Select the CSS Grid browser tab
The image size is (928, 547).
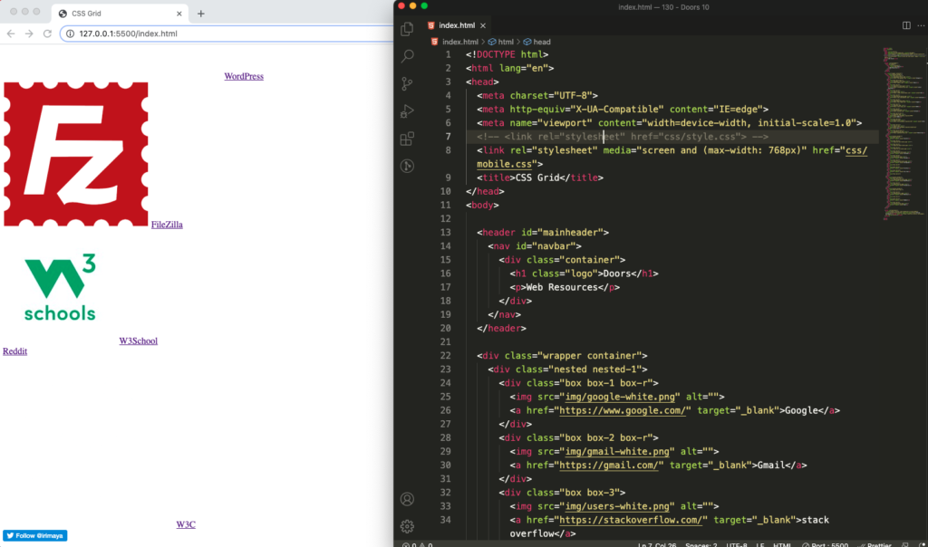121,14
